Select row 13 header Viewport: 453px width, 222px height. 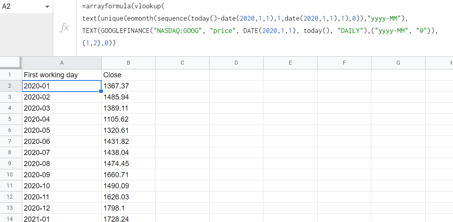pyautogui.click(x=11, y=208)
